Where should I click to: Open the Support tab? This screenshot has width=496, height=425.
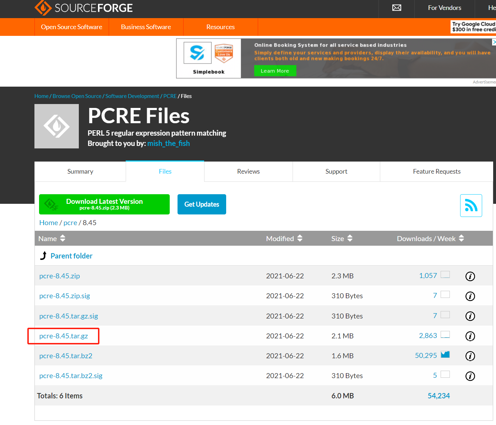(x=336, y=171)
